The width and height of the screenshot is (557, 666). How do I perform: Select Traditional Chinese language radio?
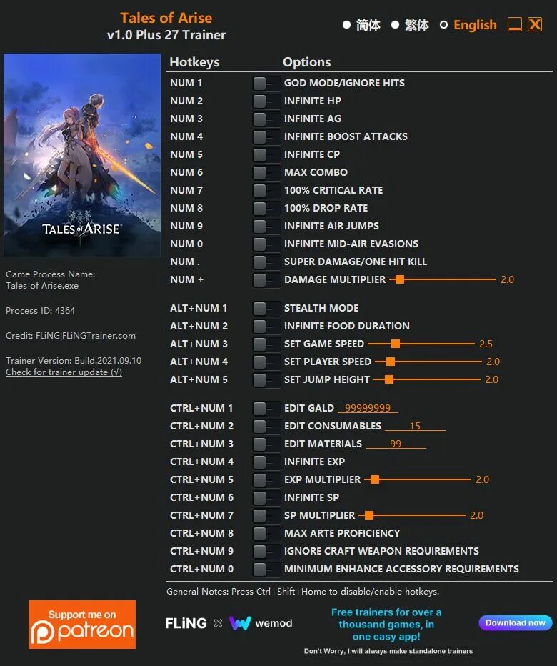(x=395, y=25)
